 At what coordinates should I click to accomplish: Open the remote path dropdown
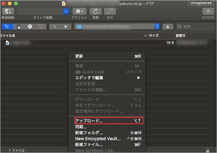click(x=157, y=26)
